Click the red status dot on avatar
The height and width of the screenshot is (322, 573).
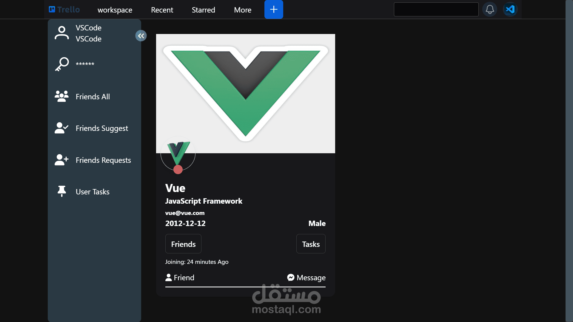point(178,170)
